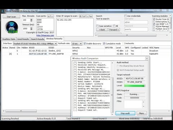The width and height of the screenshot is (173, 130).
Task: Adjust the Max threads spinner arrows
Action: pyautogui.click(x=31, y=20)
